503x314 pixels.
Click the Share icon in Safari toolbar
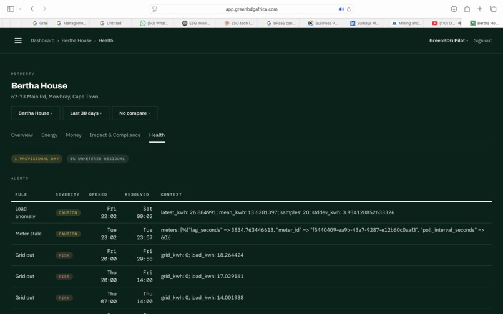click(467, 9)
